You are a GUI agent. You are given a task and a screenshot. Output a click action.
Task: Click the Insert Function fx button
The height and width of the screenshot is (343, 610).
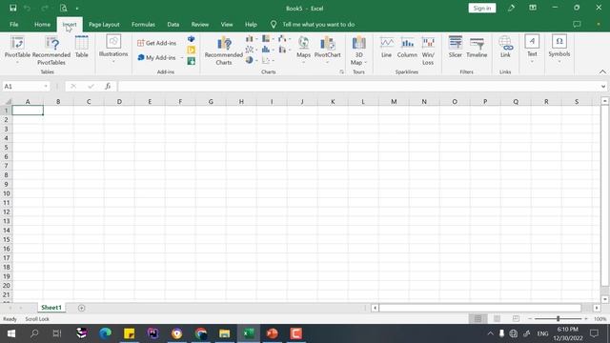[108, 87]
